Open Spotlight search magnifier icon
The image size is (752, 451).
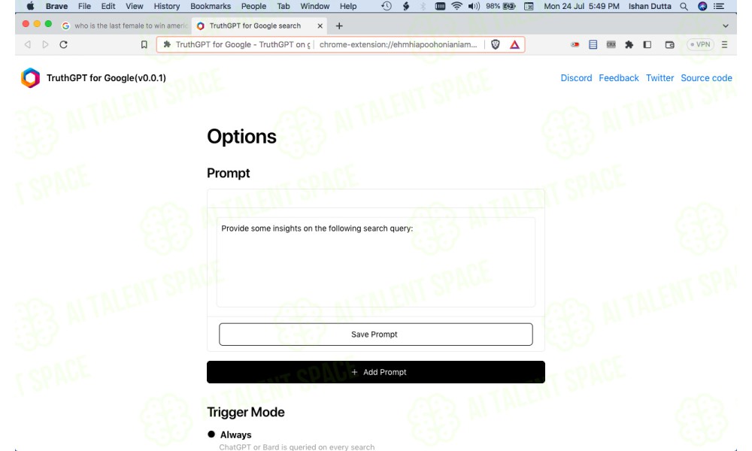tap(684, 6)
